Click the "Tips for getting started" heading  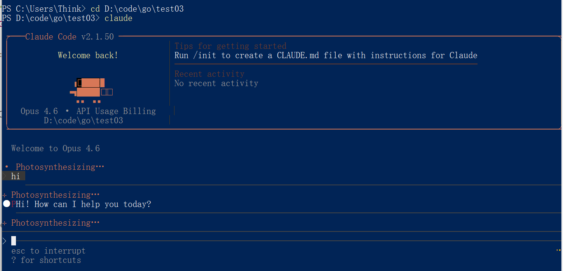click(230, 46)
